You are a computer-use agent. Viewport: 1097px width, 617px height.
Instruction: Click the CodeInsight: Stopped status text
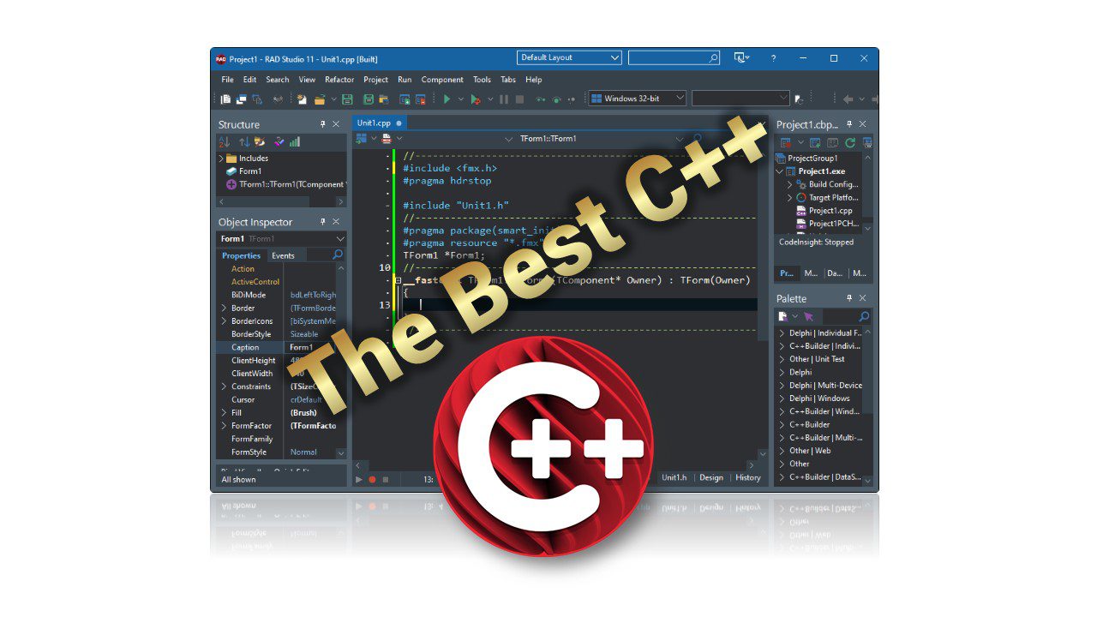(x=816, y=243)
